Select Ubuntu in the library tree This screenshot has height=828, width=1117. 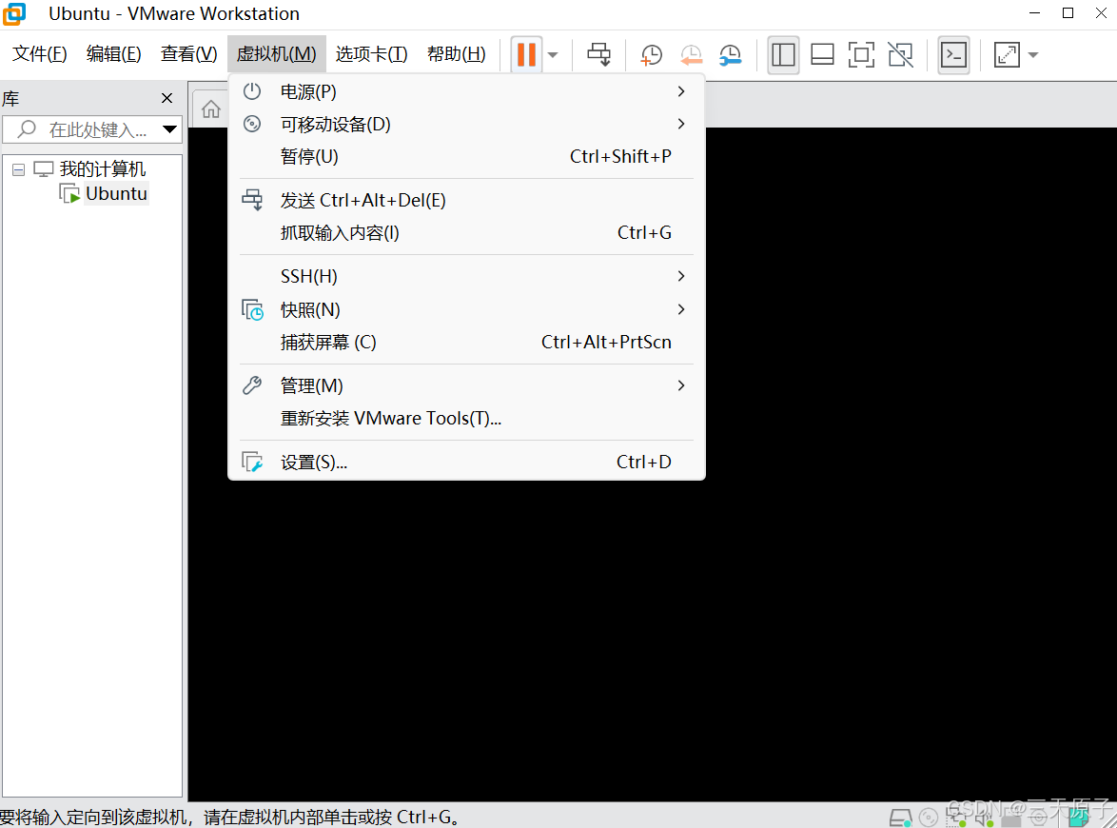pyautogui.click(x=115, y=192)
